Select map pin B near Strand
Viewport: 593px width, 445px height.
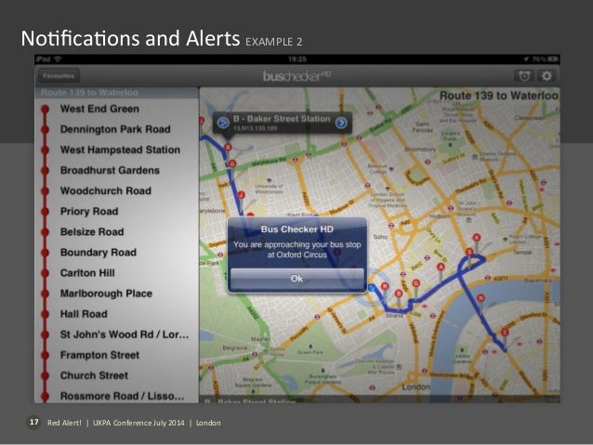398,294
